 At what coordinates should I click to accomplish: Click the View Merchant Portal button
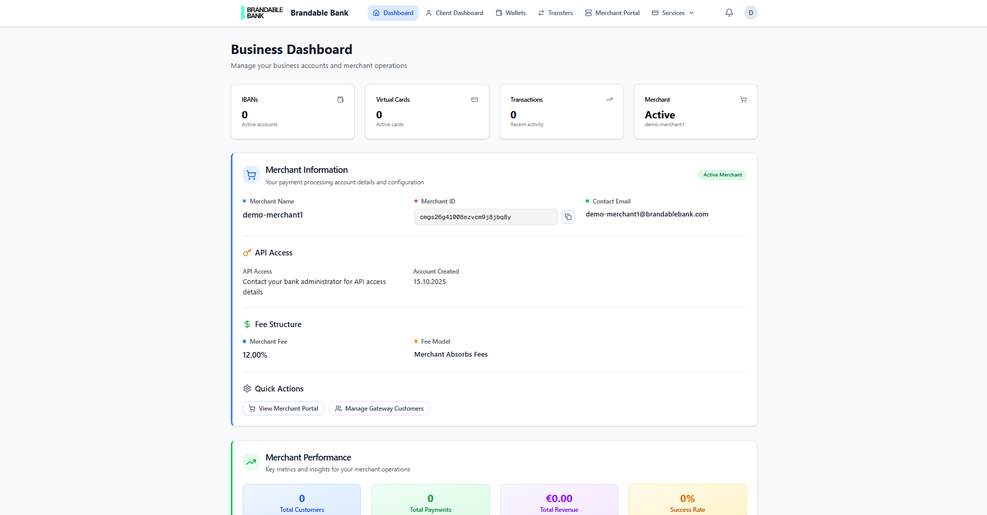pos(283,408)
